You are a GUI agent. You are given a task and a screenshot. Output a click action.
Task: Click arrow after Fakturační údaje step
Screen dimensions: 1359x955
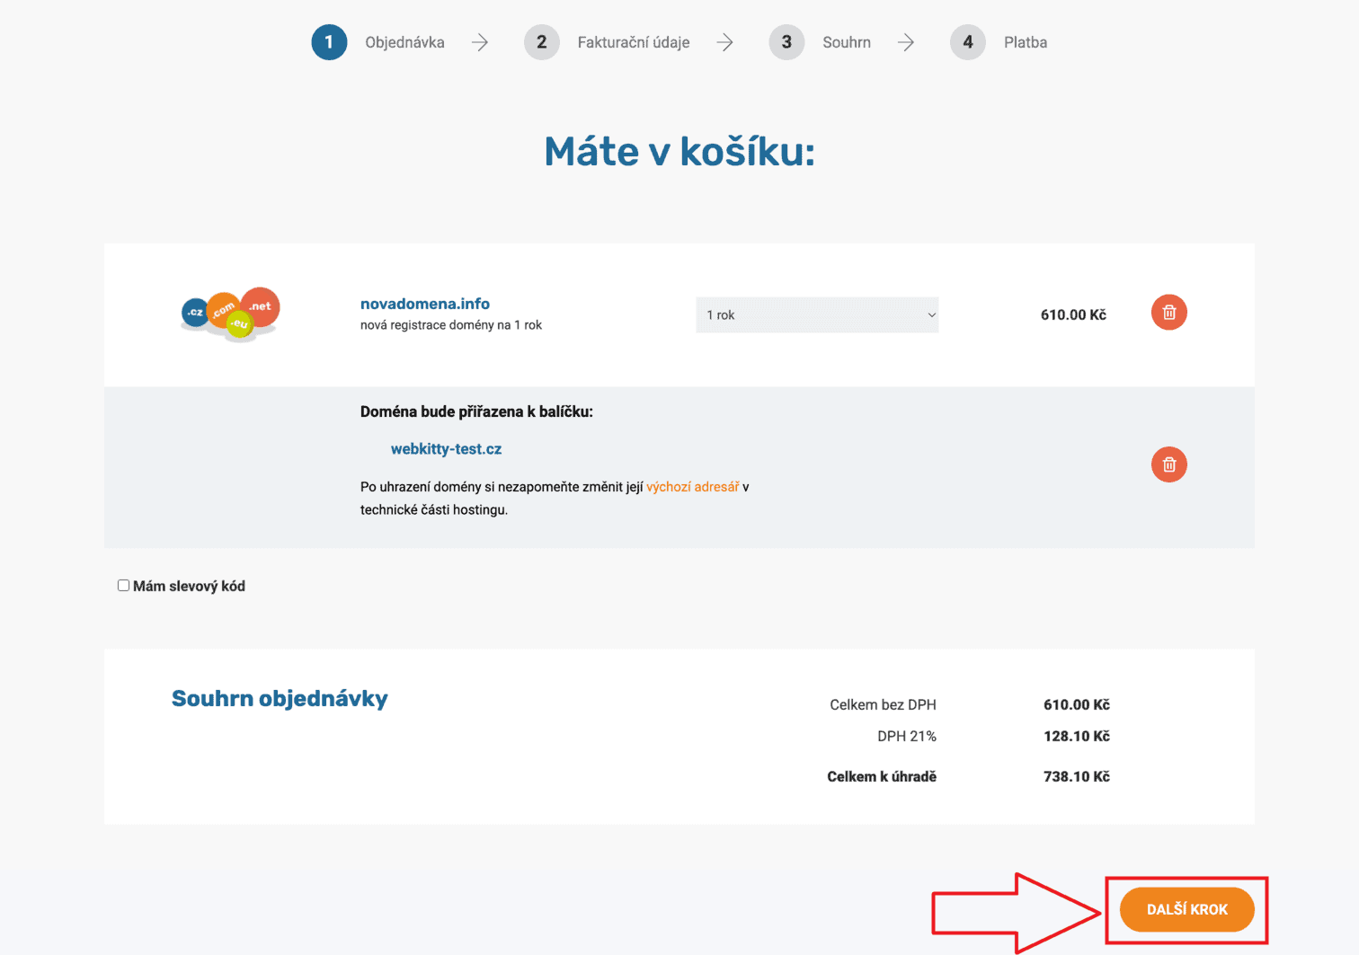click(725, 42)
